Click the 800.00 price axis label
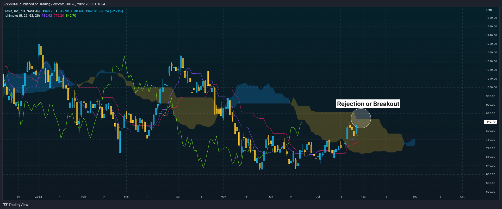 491,131
